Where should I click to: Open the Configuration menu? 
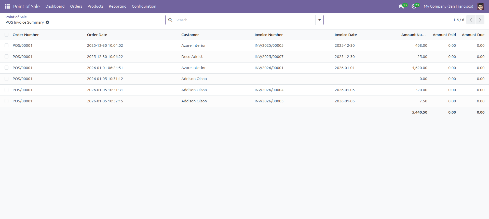pyautogui.click(x=144, y=6)
